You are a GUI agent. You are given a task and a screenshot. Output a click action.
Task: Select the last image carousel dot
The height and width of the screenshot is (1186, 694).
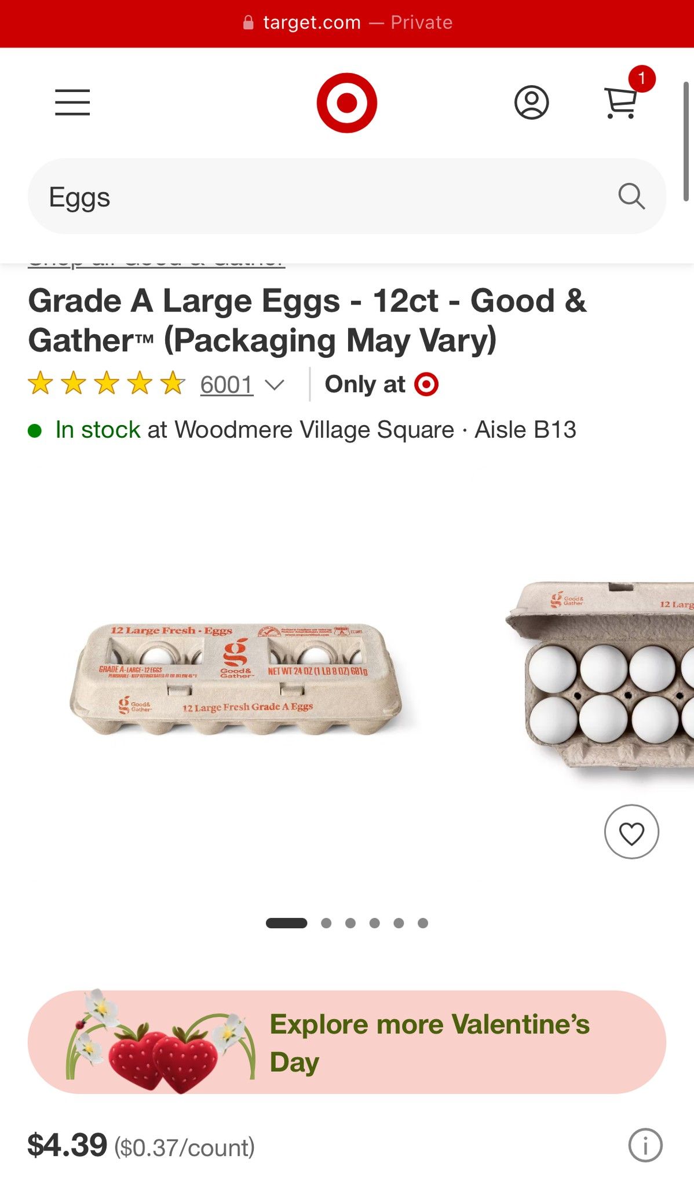(x=423, y=923)
